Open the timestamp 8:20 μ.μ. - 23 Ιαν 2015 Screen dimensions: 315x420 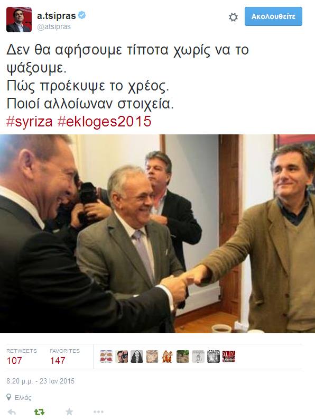(40, 381)
